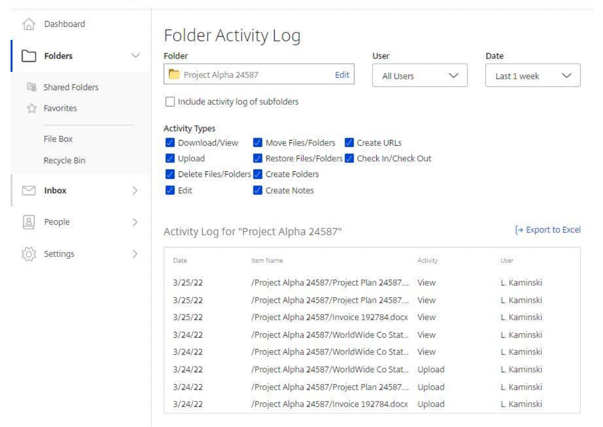Viewport: 603px width, 427px height.
Task: Select the Folders icon in sidebar
Action: click(x=29, y=56)
